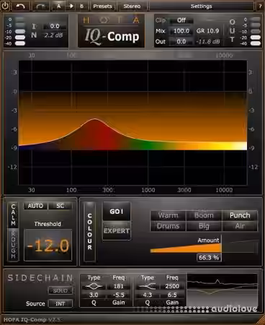265x325 pixels.
Task: Select the Drums colour preset
Action: click(168, 226)
